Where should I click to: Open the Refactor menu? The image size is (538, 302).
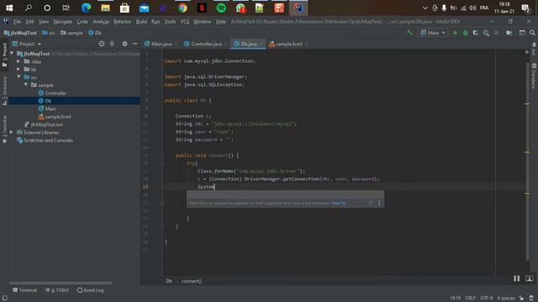[123, 22]
